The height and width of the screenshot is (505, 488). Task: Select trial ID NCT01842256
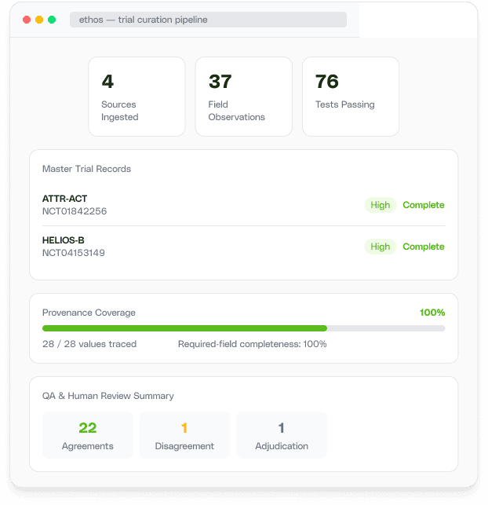[x=75, y=211]
